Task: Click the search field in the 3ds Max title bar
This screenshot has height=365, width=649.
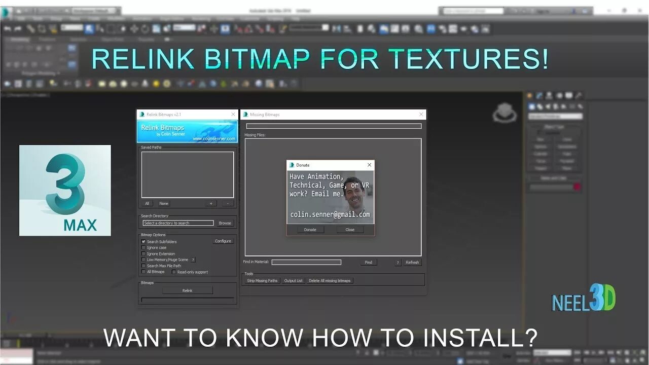Action: point(474,11)
